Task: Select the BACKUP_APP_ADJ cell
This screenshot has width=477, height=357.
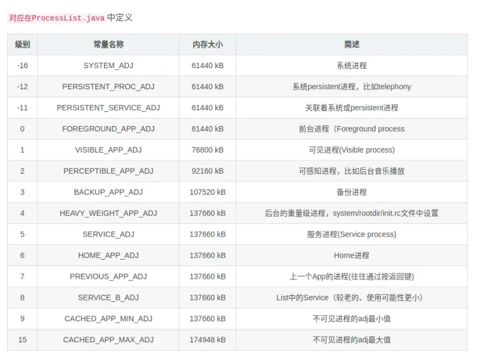Action: [x=108, y=192]
